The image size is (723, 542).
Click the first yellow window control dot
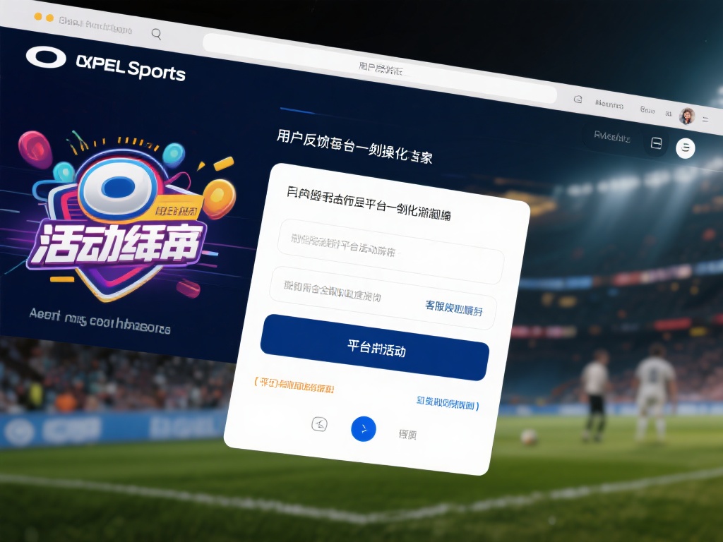point(38,17)
